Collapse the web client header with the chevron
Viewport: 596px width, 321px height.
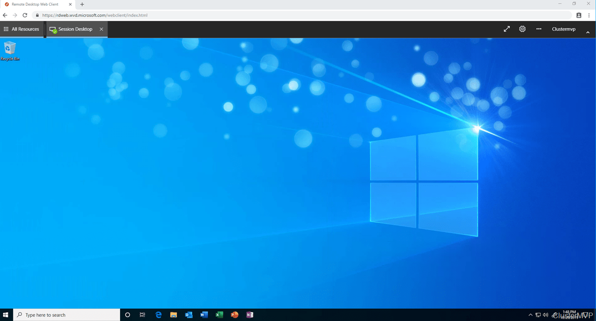tap(588, 33)
